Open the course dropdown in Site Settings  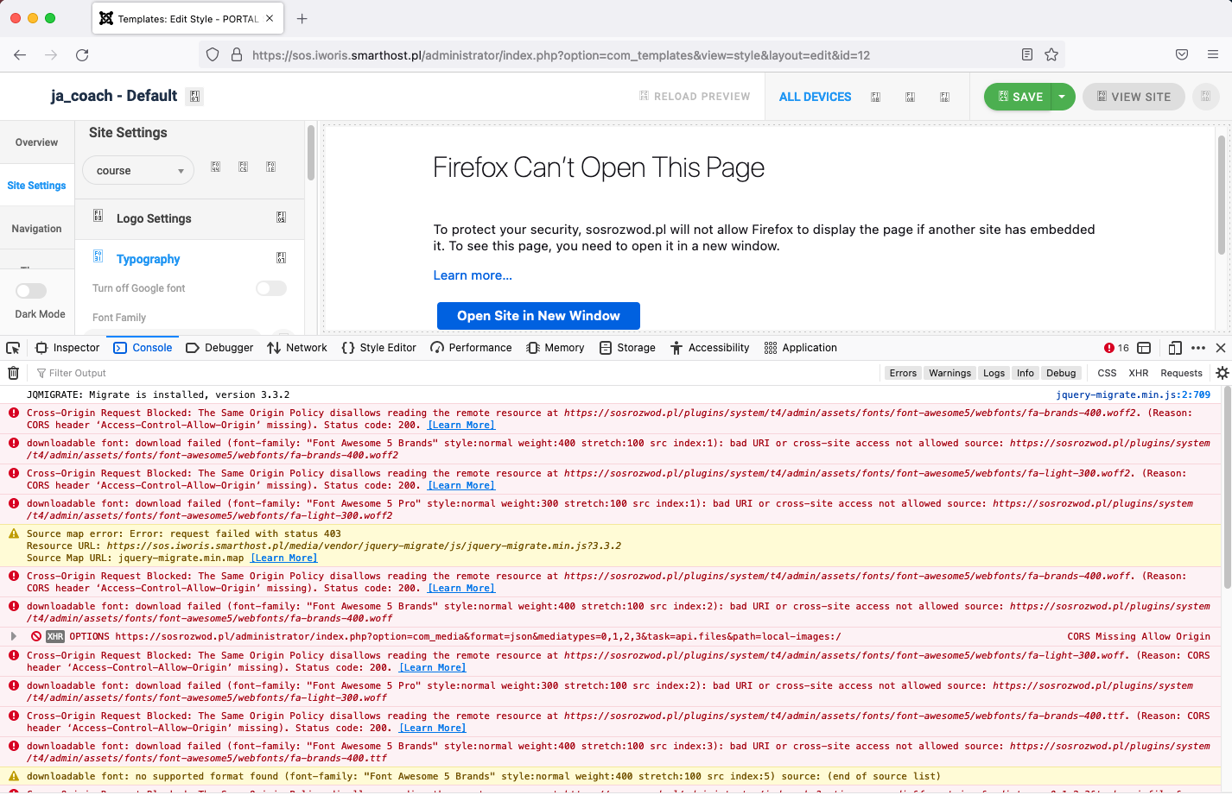click(x=138, y=171)
